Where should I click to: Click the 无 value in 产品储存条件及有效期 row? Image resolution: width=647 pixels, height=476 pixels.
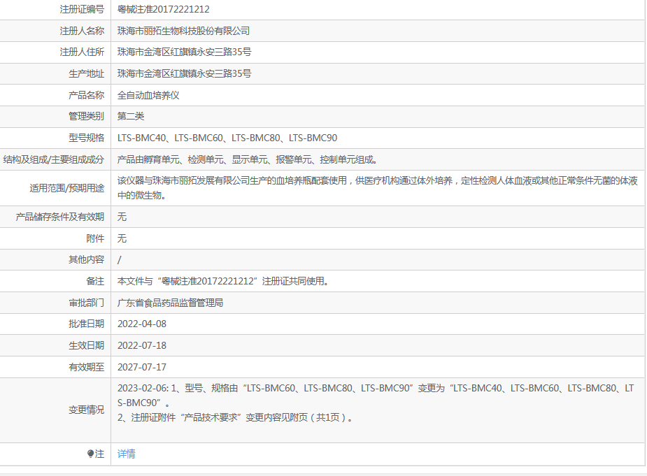122,217
